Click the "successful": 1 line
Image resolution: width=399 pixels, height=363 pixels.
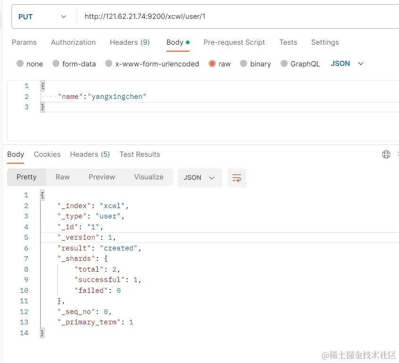coord(108,280)
